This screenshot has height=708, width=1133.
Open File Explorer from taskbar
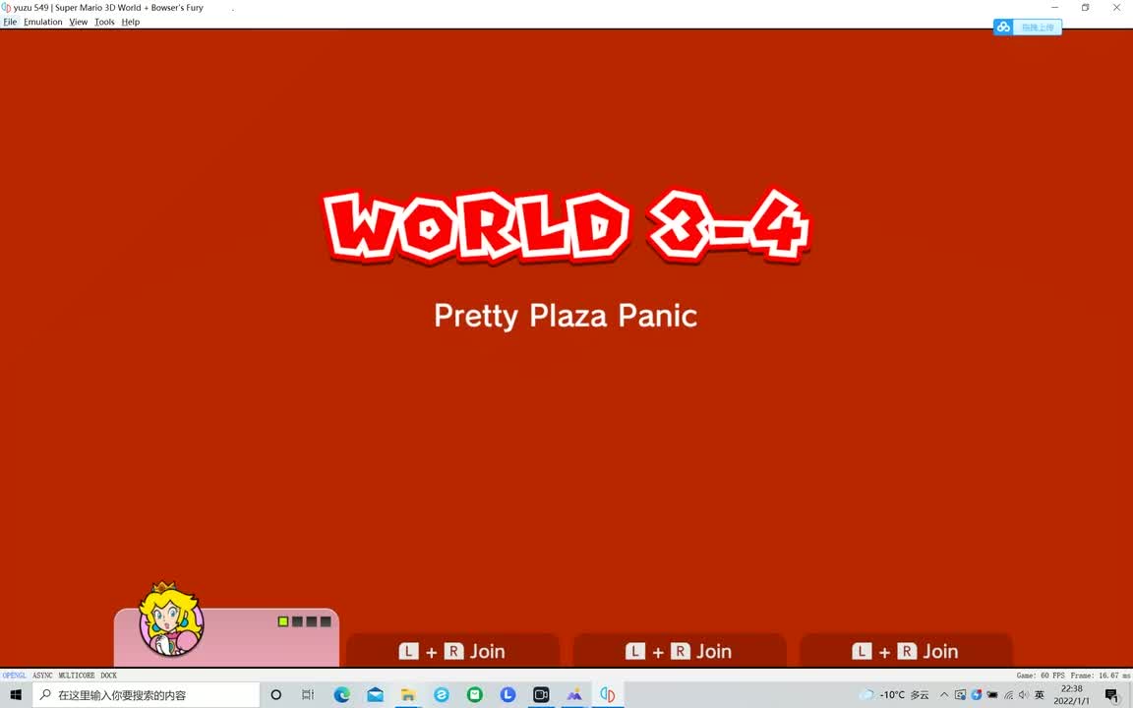click(408, 695)
